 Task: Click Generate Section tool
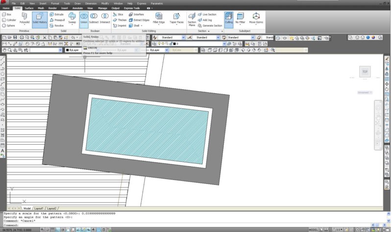210,26
